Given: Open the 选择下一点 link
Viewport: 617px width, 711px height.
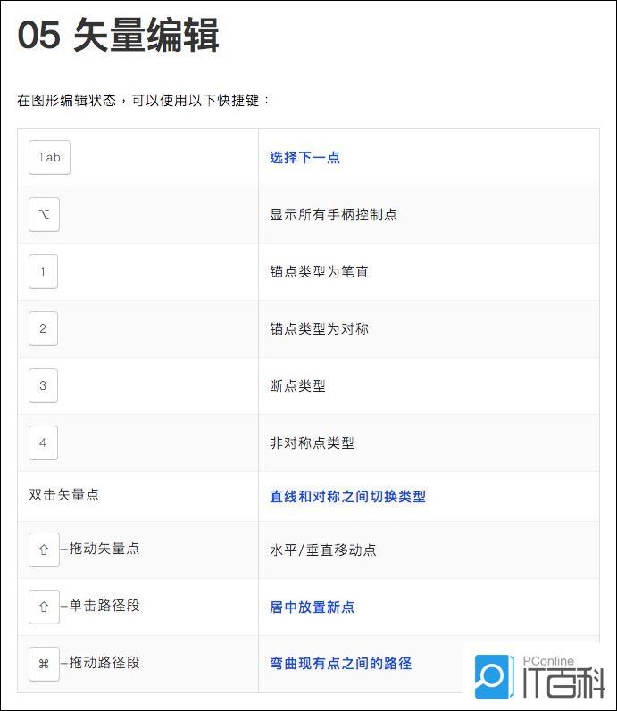Looking at the screenshot, I should tap(305, 158).
